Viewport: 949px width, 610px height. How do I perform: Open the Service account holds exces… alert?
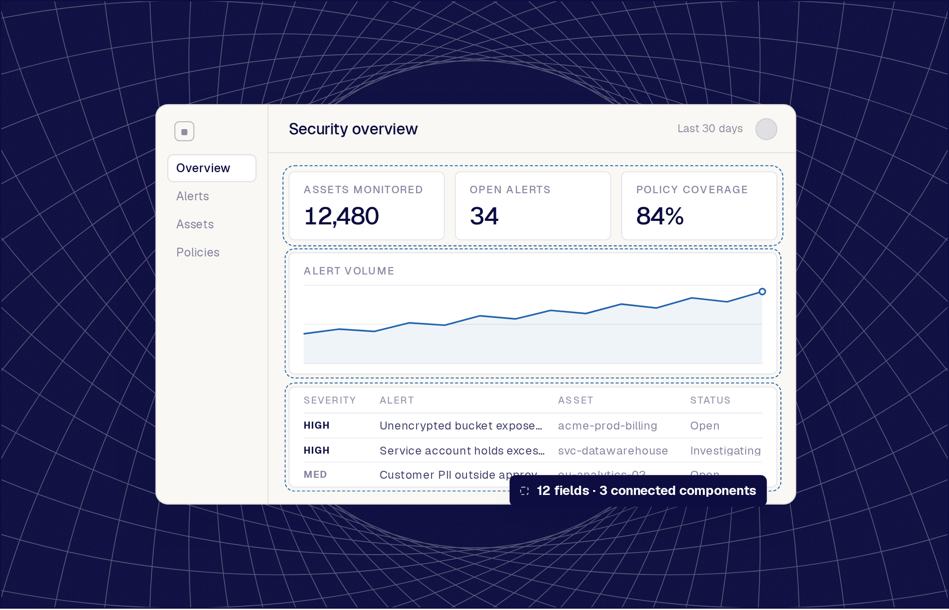[x=462, y=451]
